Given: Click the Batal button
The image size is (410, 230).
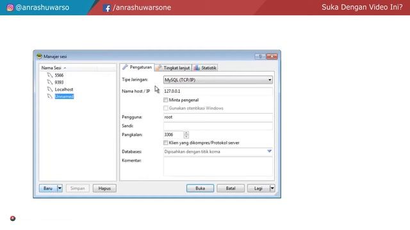Looking at the screenshot, I should 231,188.
